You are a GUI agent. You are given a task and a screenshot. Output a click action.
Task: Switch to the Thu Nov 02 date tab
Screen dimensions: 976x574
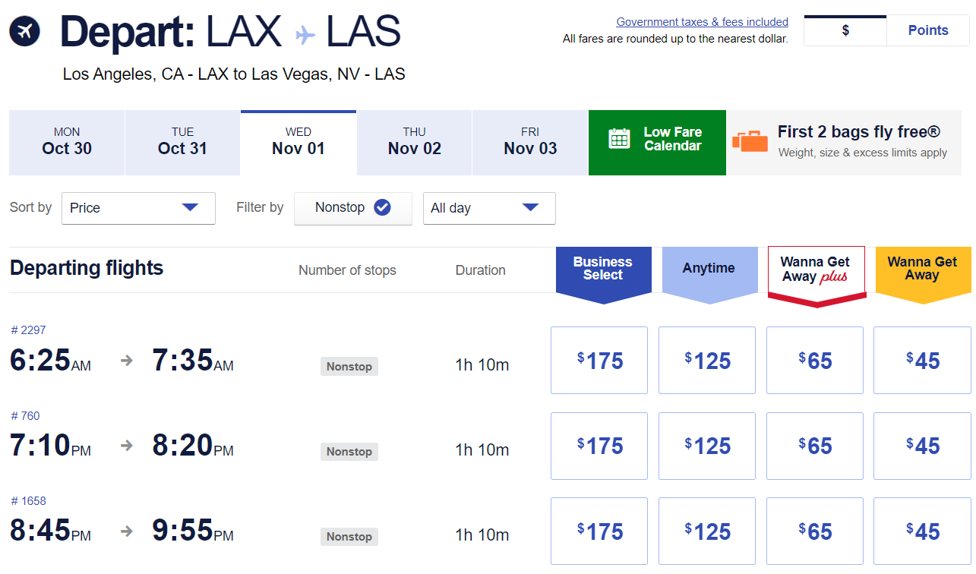[413, 143]
